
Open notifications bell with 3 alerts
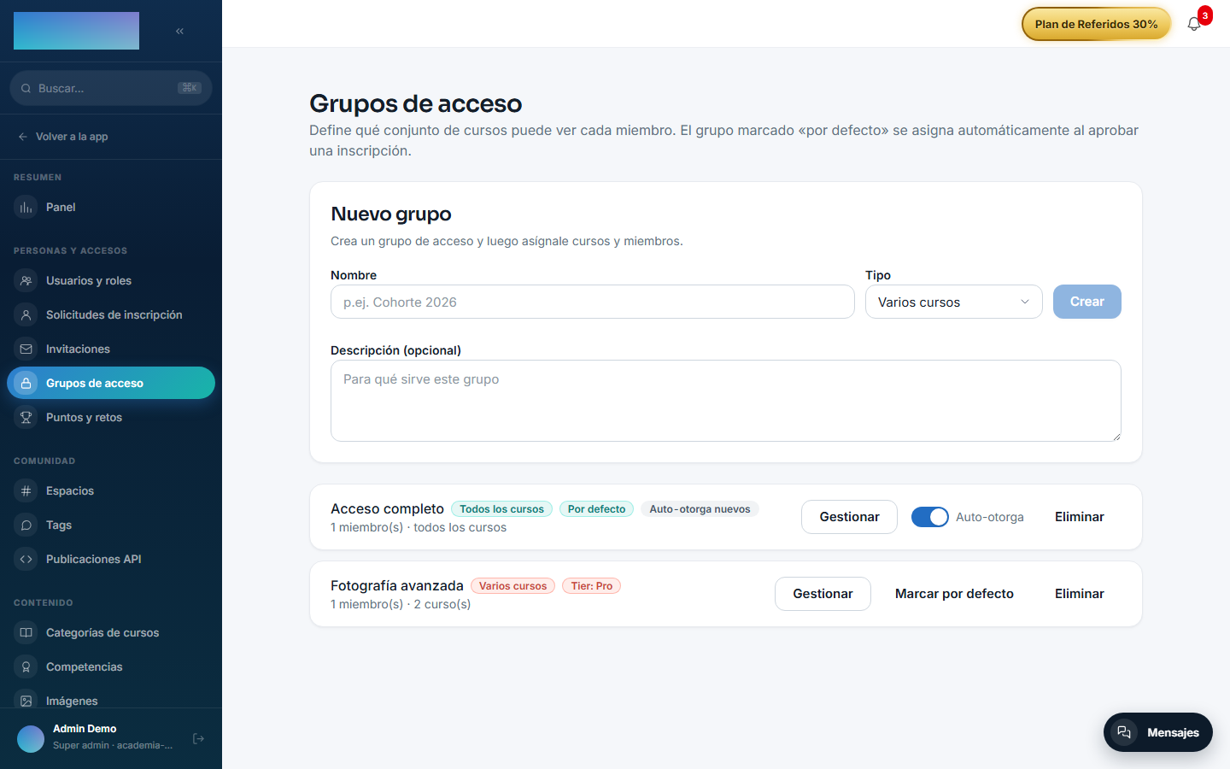pyautogui.click(x=1194, y=24)
